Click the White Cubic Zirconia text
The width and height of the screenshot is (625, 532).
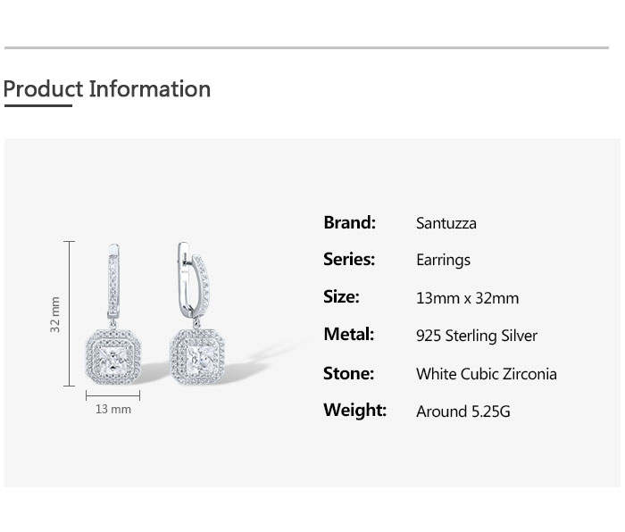(x=487, y=374)
